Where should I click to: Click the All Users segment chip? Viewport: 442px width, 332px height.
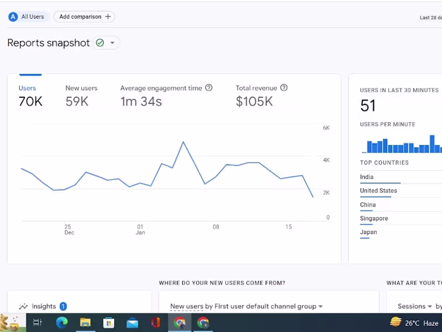click(29, 17)
